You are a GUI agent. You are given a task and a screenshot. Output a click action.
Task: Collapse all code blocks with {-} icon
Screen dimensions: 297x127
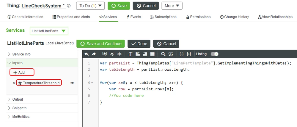click(181, 54)
